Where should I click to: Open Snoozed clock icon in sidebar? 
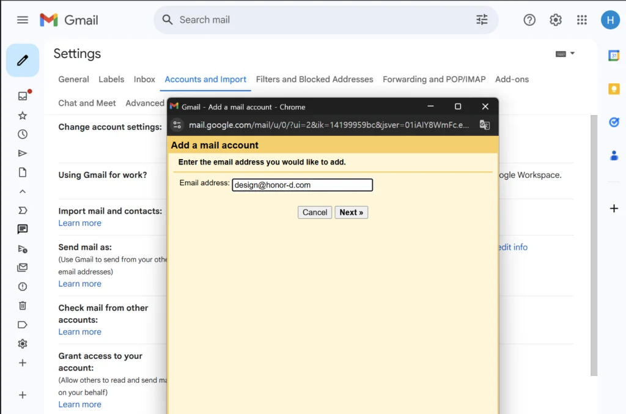23,134
